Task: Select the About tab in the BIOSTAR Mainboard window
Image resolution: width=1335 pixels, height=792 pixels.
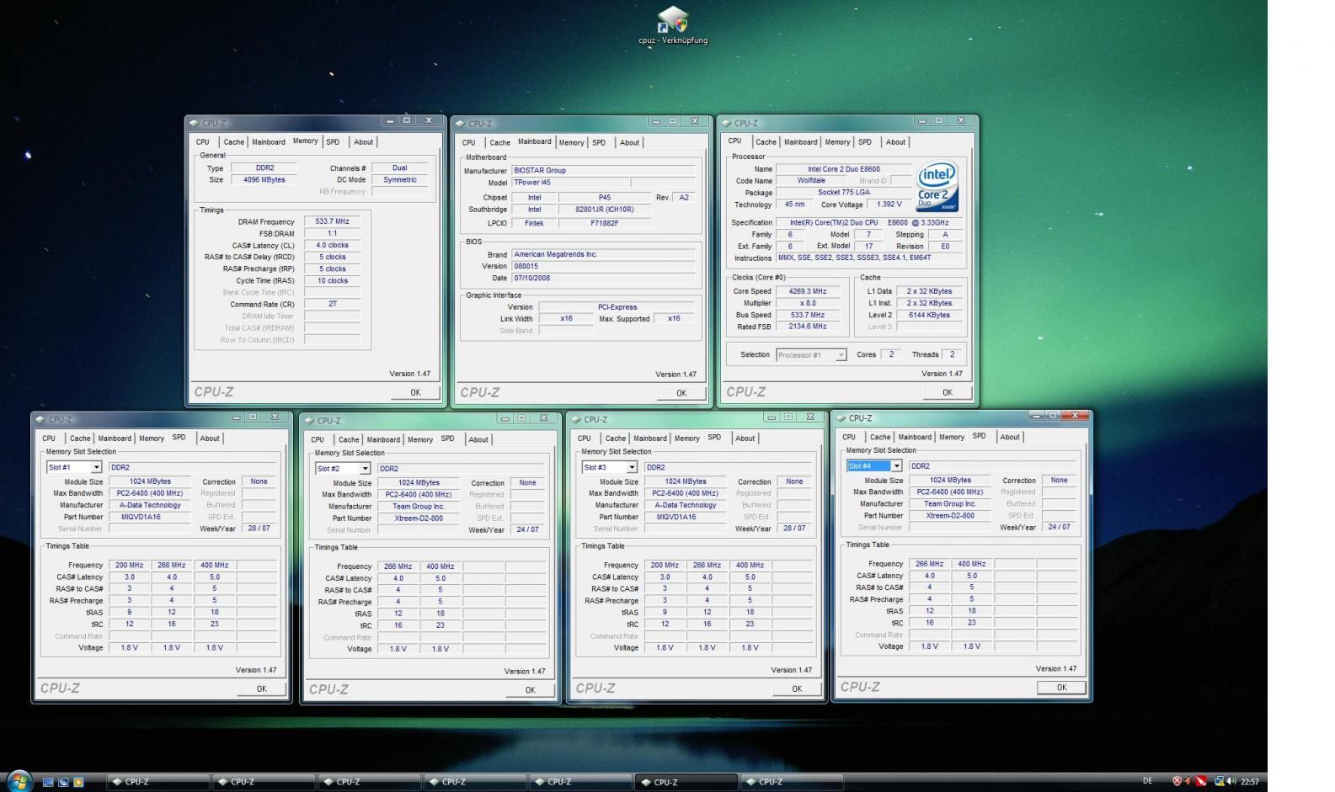Action: tap(629, 143)
